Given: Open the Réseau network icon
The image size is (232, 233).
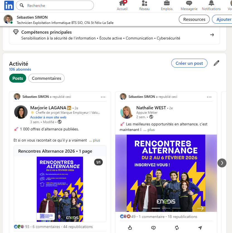Looking at the screenshot, I should (x=144, y=3).
